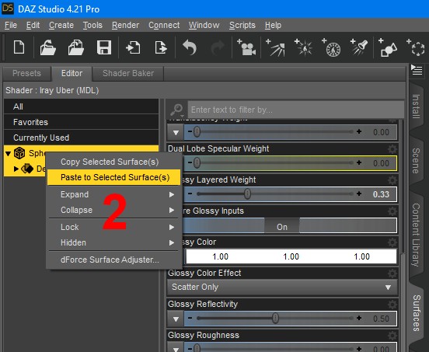This screenshot has width=429, height=352.
Task: Click the Save floppy disk icon
Action: (104, 47)
